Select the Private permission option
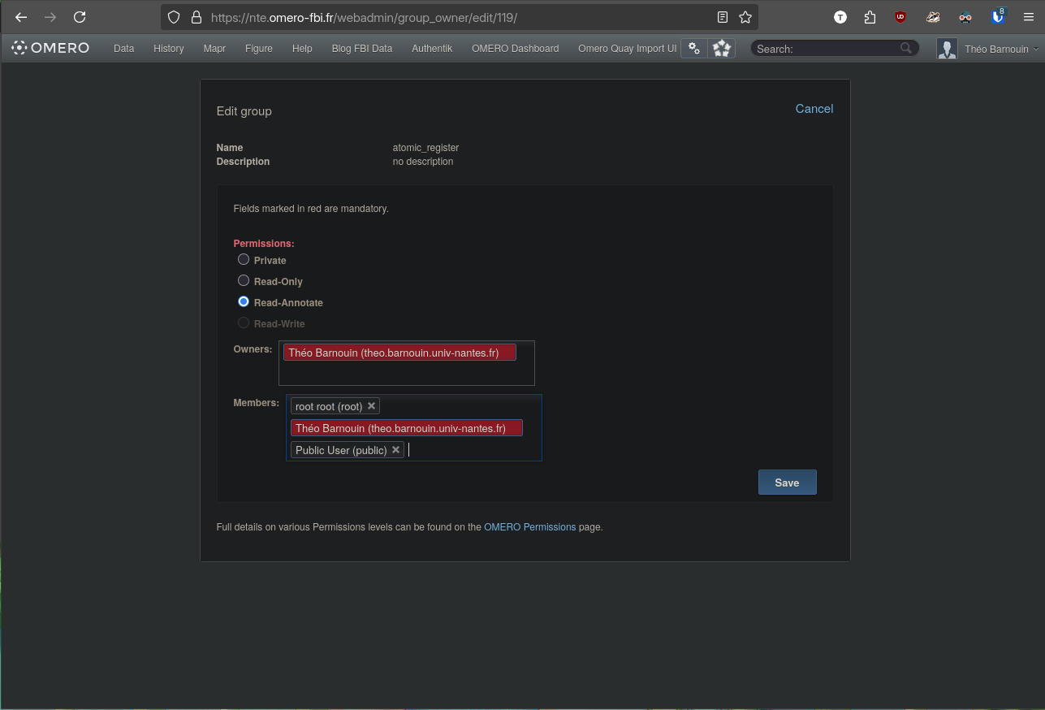The image size is (1045, 710). click(244, 260)
